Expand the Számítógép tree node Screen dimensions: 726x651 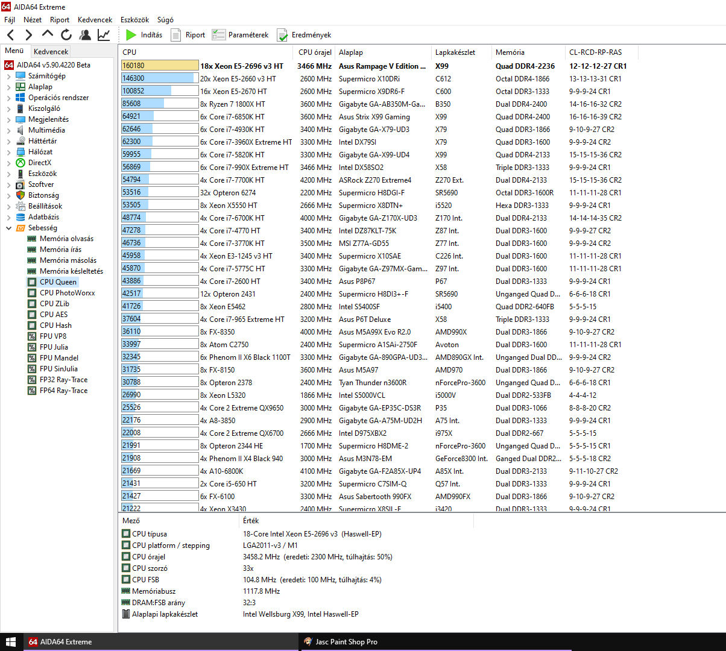tap(8, 76)
